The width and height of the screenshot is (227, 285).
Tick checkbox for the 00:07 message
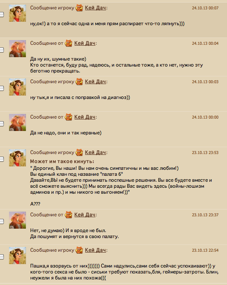click(x=2, y=15)
